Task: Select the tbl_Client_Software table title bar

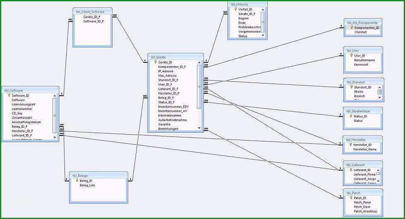Action: [x=93, y=12]
